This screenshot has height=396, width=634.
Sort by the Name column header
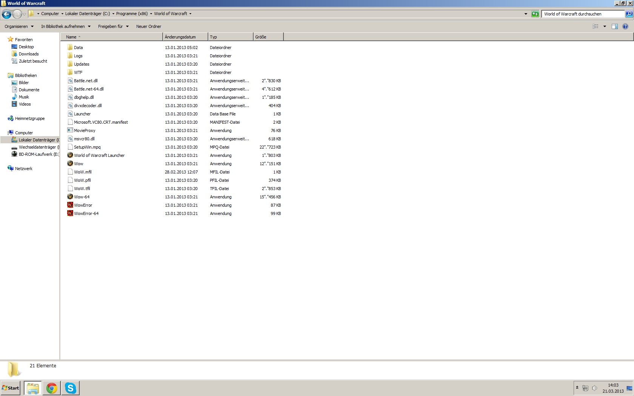pos(112,37)
